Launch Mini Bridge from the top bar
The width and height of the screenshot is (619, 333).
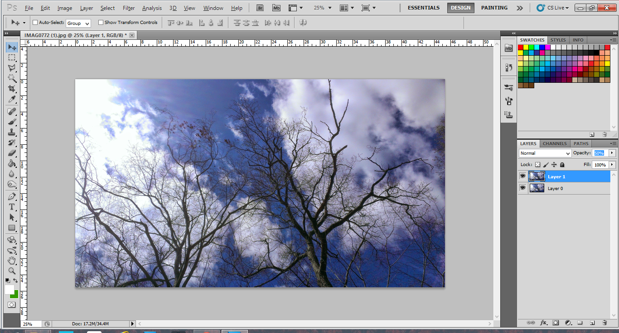276,8
